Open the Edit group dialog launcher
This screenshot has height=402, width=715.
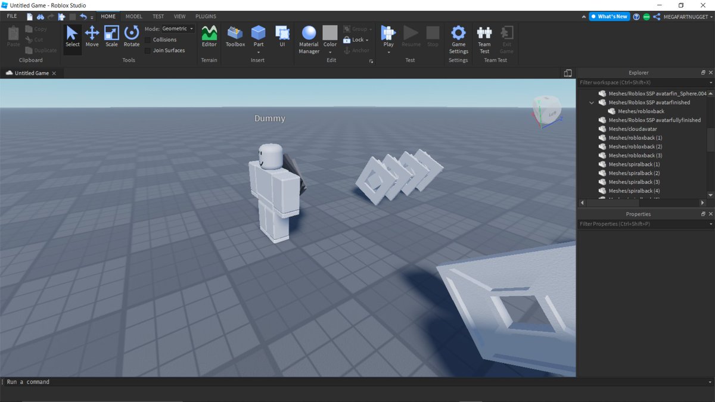point(372,61)
